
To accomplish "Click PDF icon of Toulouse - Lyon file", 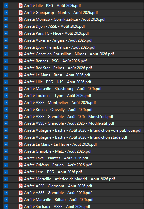I will [x=20, y=95].
